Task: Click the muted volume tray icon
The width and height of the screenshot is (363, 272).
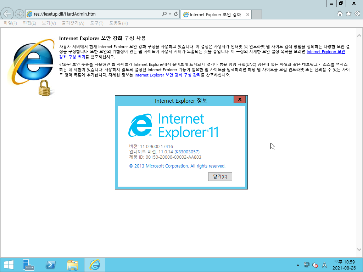Action: click(315, 265)
